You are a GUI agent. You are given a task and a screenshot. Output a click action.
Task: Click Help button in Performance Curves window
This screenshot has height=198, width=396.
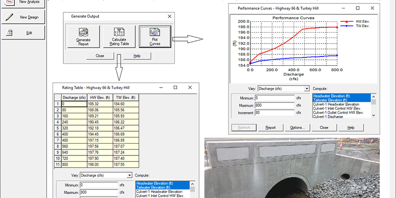point(351,128)
